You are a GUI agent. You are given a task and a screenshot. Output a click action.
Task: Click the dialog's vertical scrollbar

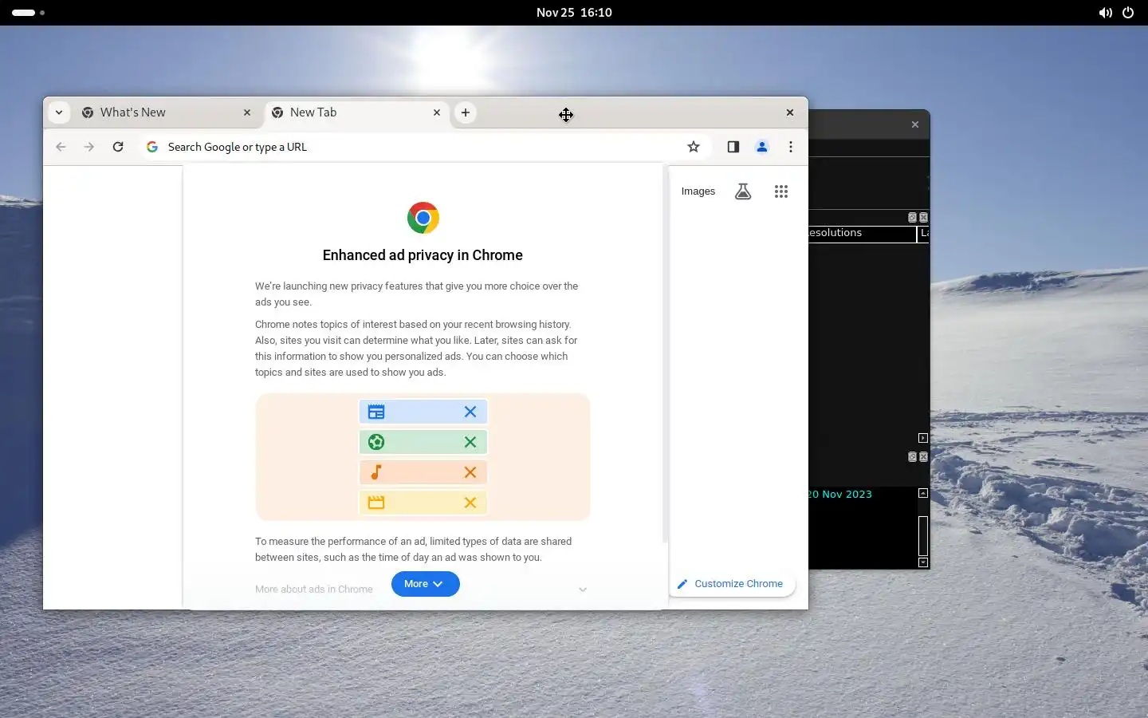tap(665, 355)
